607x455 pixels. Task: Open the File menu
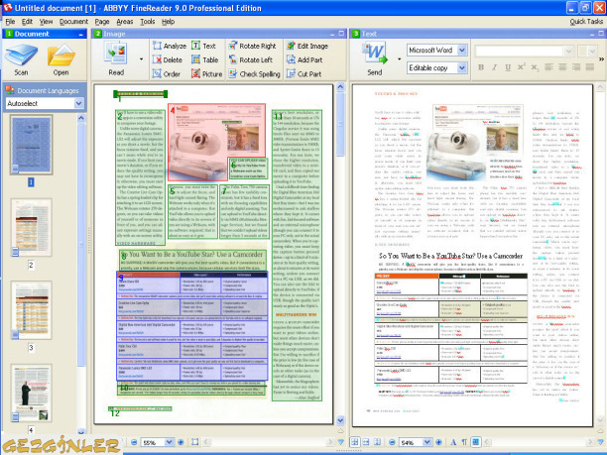click(x=10, y=22)
